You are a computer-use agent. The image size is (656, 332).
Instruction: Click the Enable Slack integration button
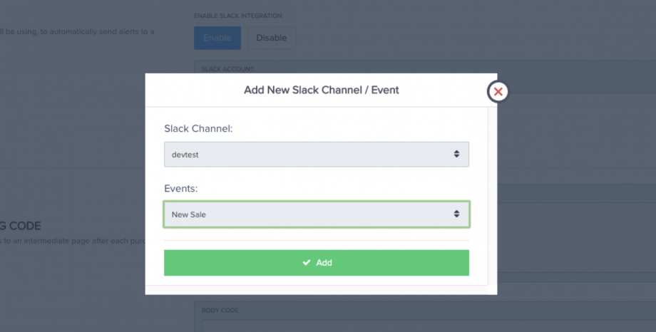click(217, 38)
